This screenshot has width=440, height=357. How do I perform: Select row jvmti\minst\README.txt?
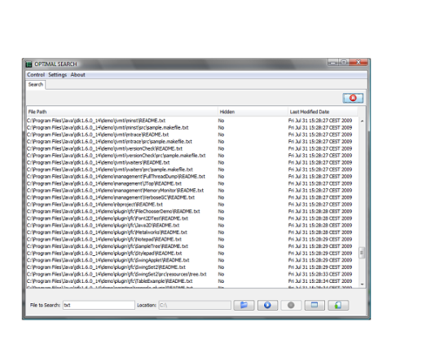coord(192,121)
